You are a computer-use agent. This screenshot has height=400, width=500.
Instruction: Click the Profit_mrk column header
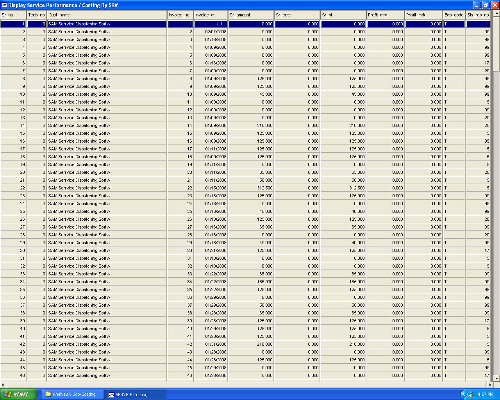pos(424,15)
